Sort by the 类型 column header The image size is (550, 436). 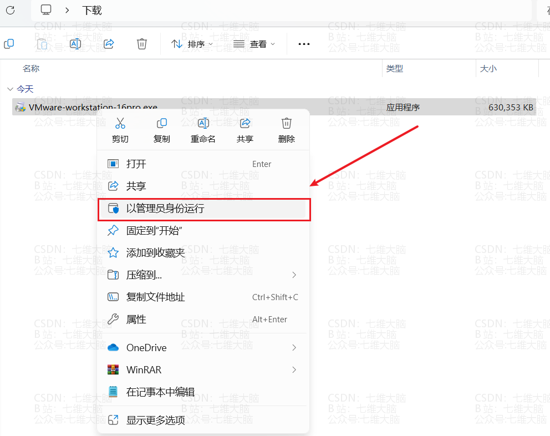pyautogui.click(x=395, y=68)
